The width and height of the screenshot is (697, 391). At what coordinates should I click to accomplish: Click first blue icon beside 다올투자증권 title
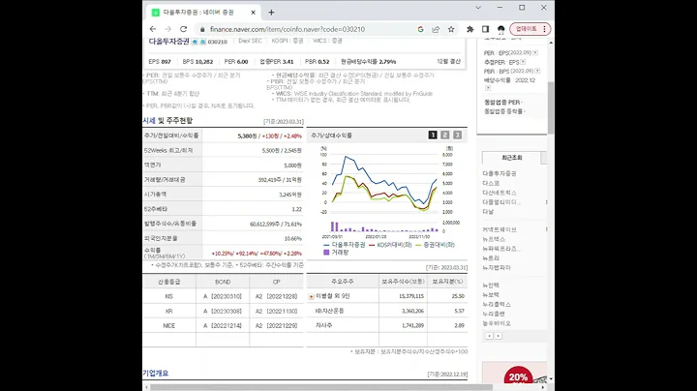pos(195,42)
